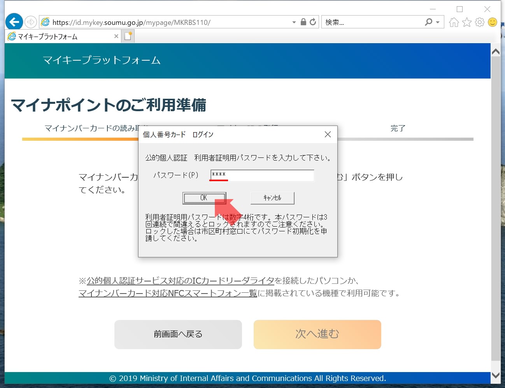Select the マイキープラットフォーム browser tab

tap(63, 37)
